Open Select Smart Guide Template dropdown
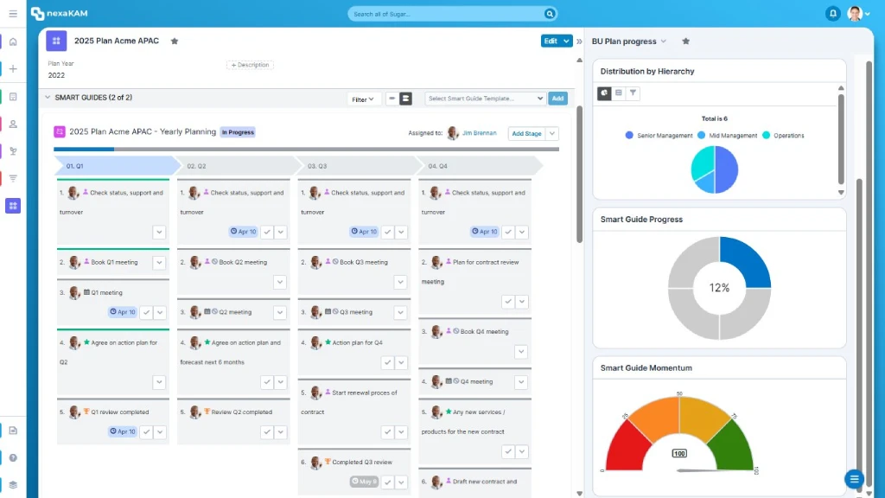 [x=485, y=99]
